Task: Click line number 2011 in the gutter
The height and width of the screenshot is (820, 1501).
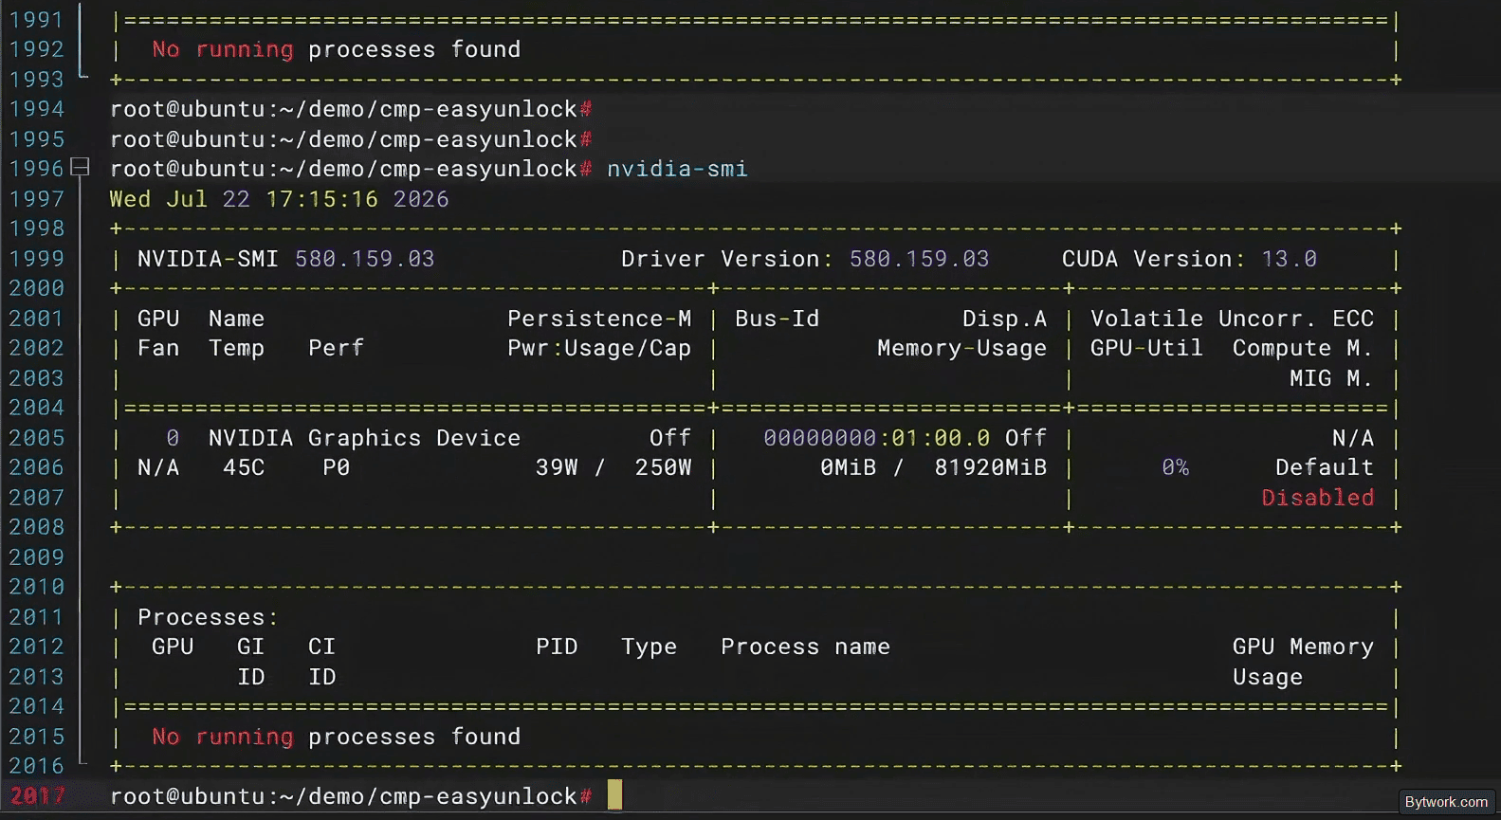Action: pyautogui.click(x=36, y=617)
